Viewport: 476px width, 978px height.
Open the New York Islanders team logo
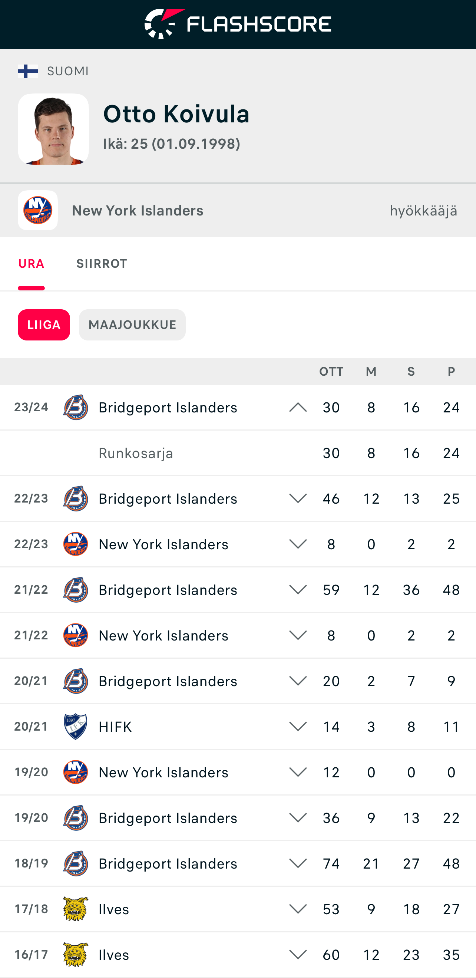pos(37,210)
